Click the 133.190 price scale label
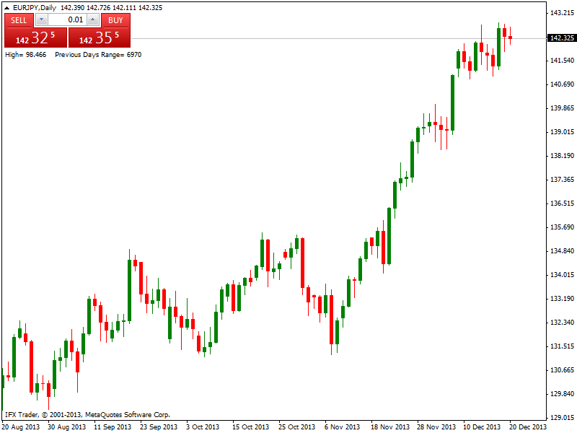The width and height of the screenshot is (577, 433). [x=563, y=299]
